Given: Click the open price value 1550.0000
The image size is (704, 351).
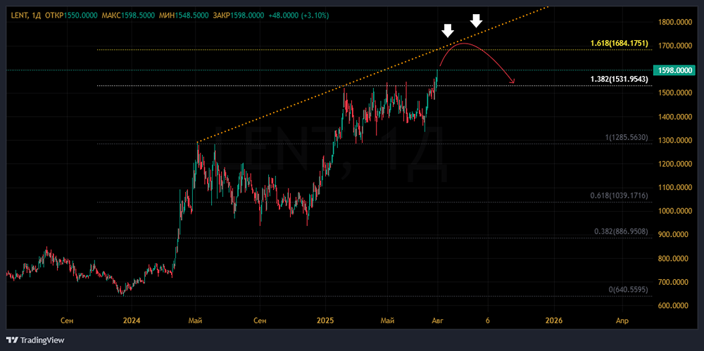Looking at the screenshot, I should [x=81, y=15].
